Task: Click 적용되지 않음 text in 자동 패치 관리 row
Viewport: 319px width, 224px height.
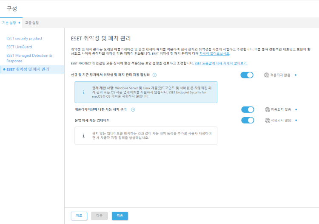Action: click(x=281, y=109)
